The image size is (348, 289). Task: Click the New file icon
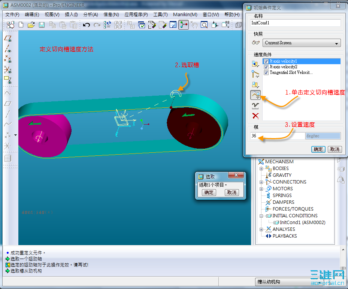(x=21, y=25)
